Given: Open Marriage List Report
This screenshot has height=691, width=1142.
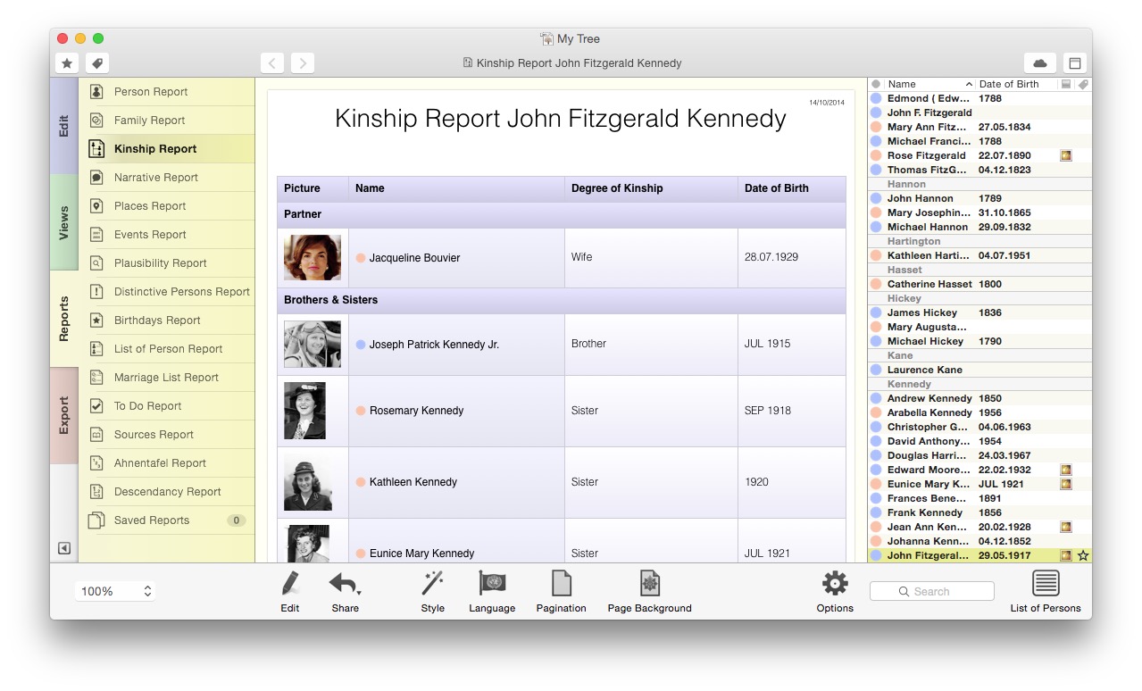Looking at the screenshot, I should pos(167,378).
